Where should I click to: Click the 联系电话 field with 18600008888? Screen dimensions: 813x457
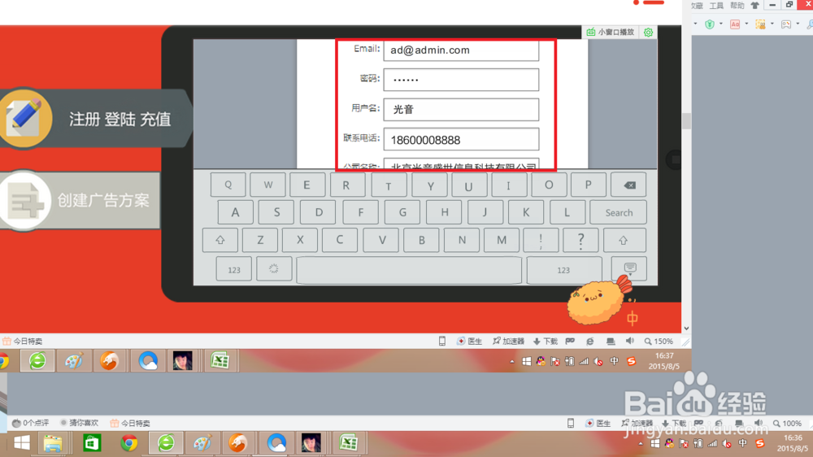[461, 140]
